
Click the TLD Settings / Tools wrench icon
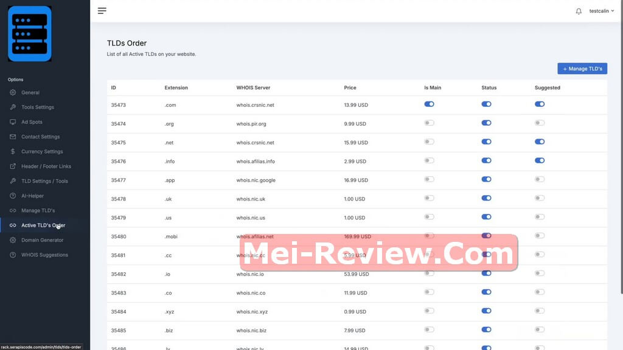pos(13,181)
